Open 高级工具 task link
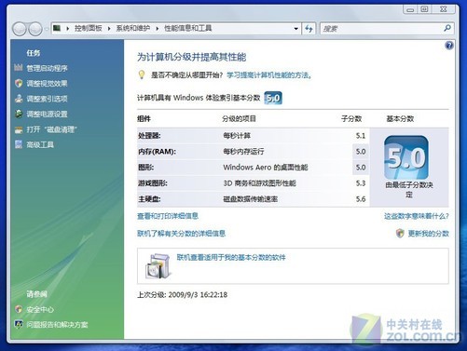This screenshot has height=351, width=467. tap(40, 144)
